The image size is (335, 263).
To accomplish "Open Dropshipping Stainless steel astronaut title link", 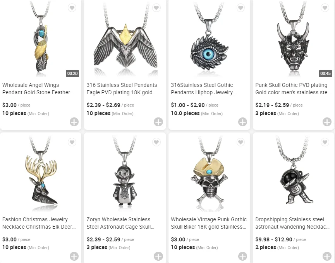I will (x=293, y=223).
